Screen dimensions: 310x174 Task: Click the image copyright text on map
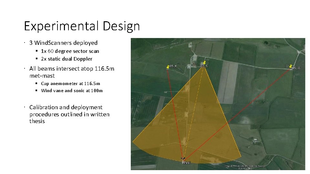[x=245, y=167]
